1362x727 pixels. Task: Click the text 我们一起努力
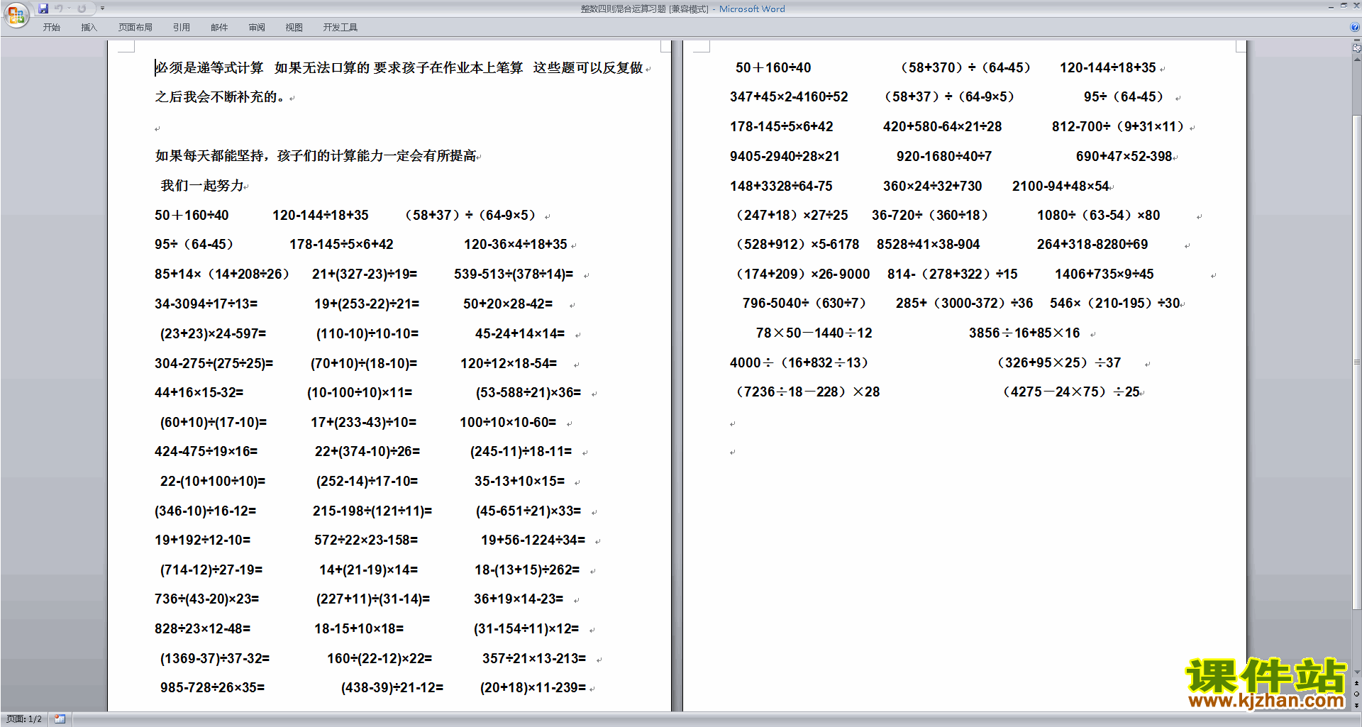pyautogui.click(x=202, y=186)
